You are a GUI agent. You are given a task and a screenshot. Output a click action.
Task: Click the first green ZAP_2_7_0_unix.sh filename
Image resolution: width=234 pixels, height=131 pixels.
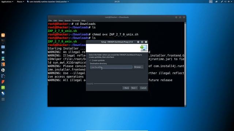click(62, 31)
